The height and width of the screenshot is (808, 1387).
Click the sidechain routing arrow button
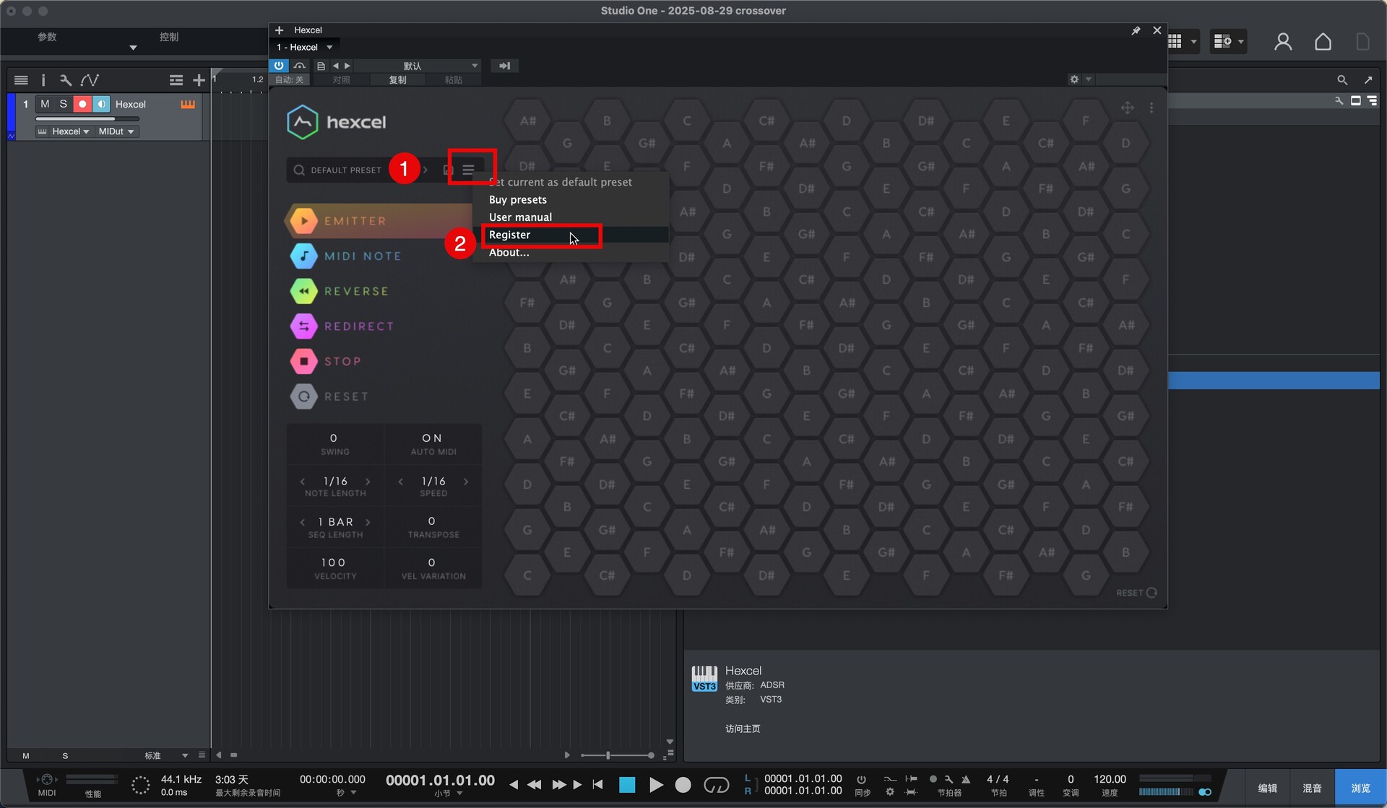[x=504, y=66]
